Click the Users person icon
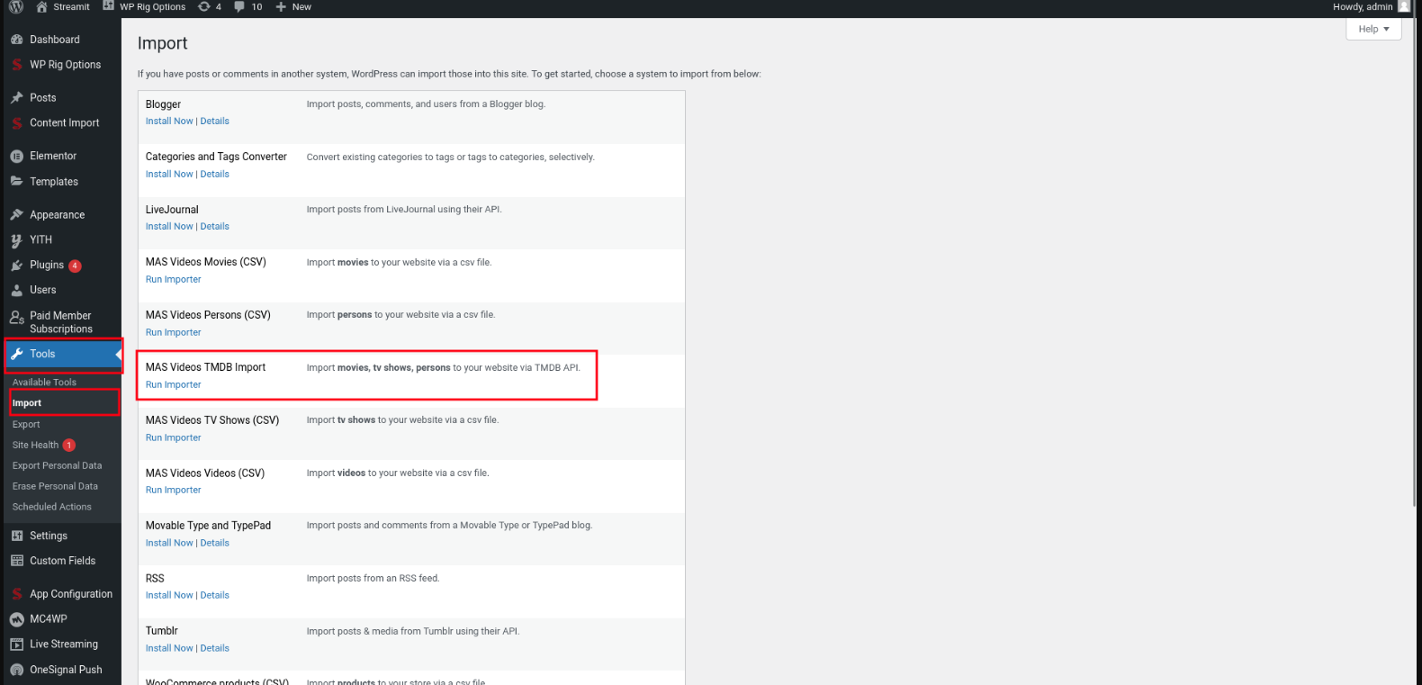Viewport: 1422px width, 685px height. tap(16, 290)
